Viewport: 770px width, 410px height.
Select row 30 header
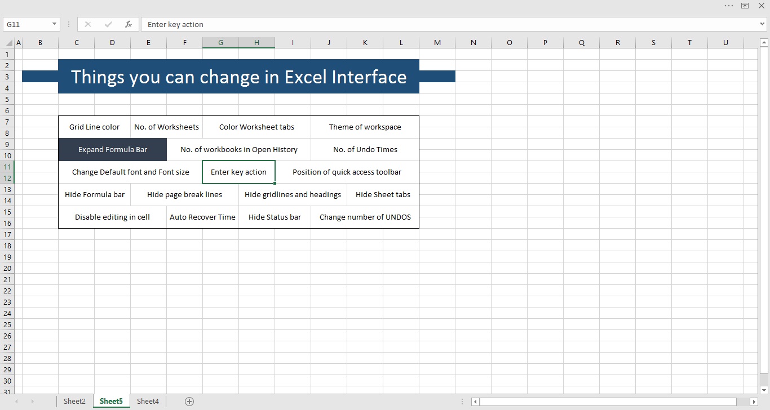tap(7, 381)
